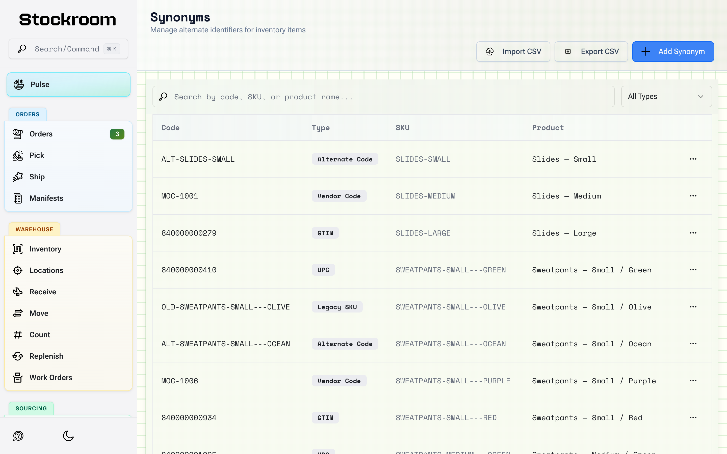Open the Locations page
Viewport: 727px width, 454px height.
click(x=68, y=270)
